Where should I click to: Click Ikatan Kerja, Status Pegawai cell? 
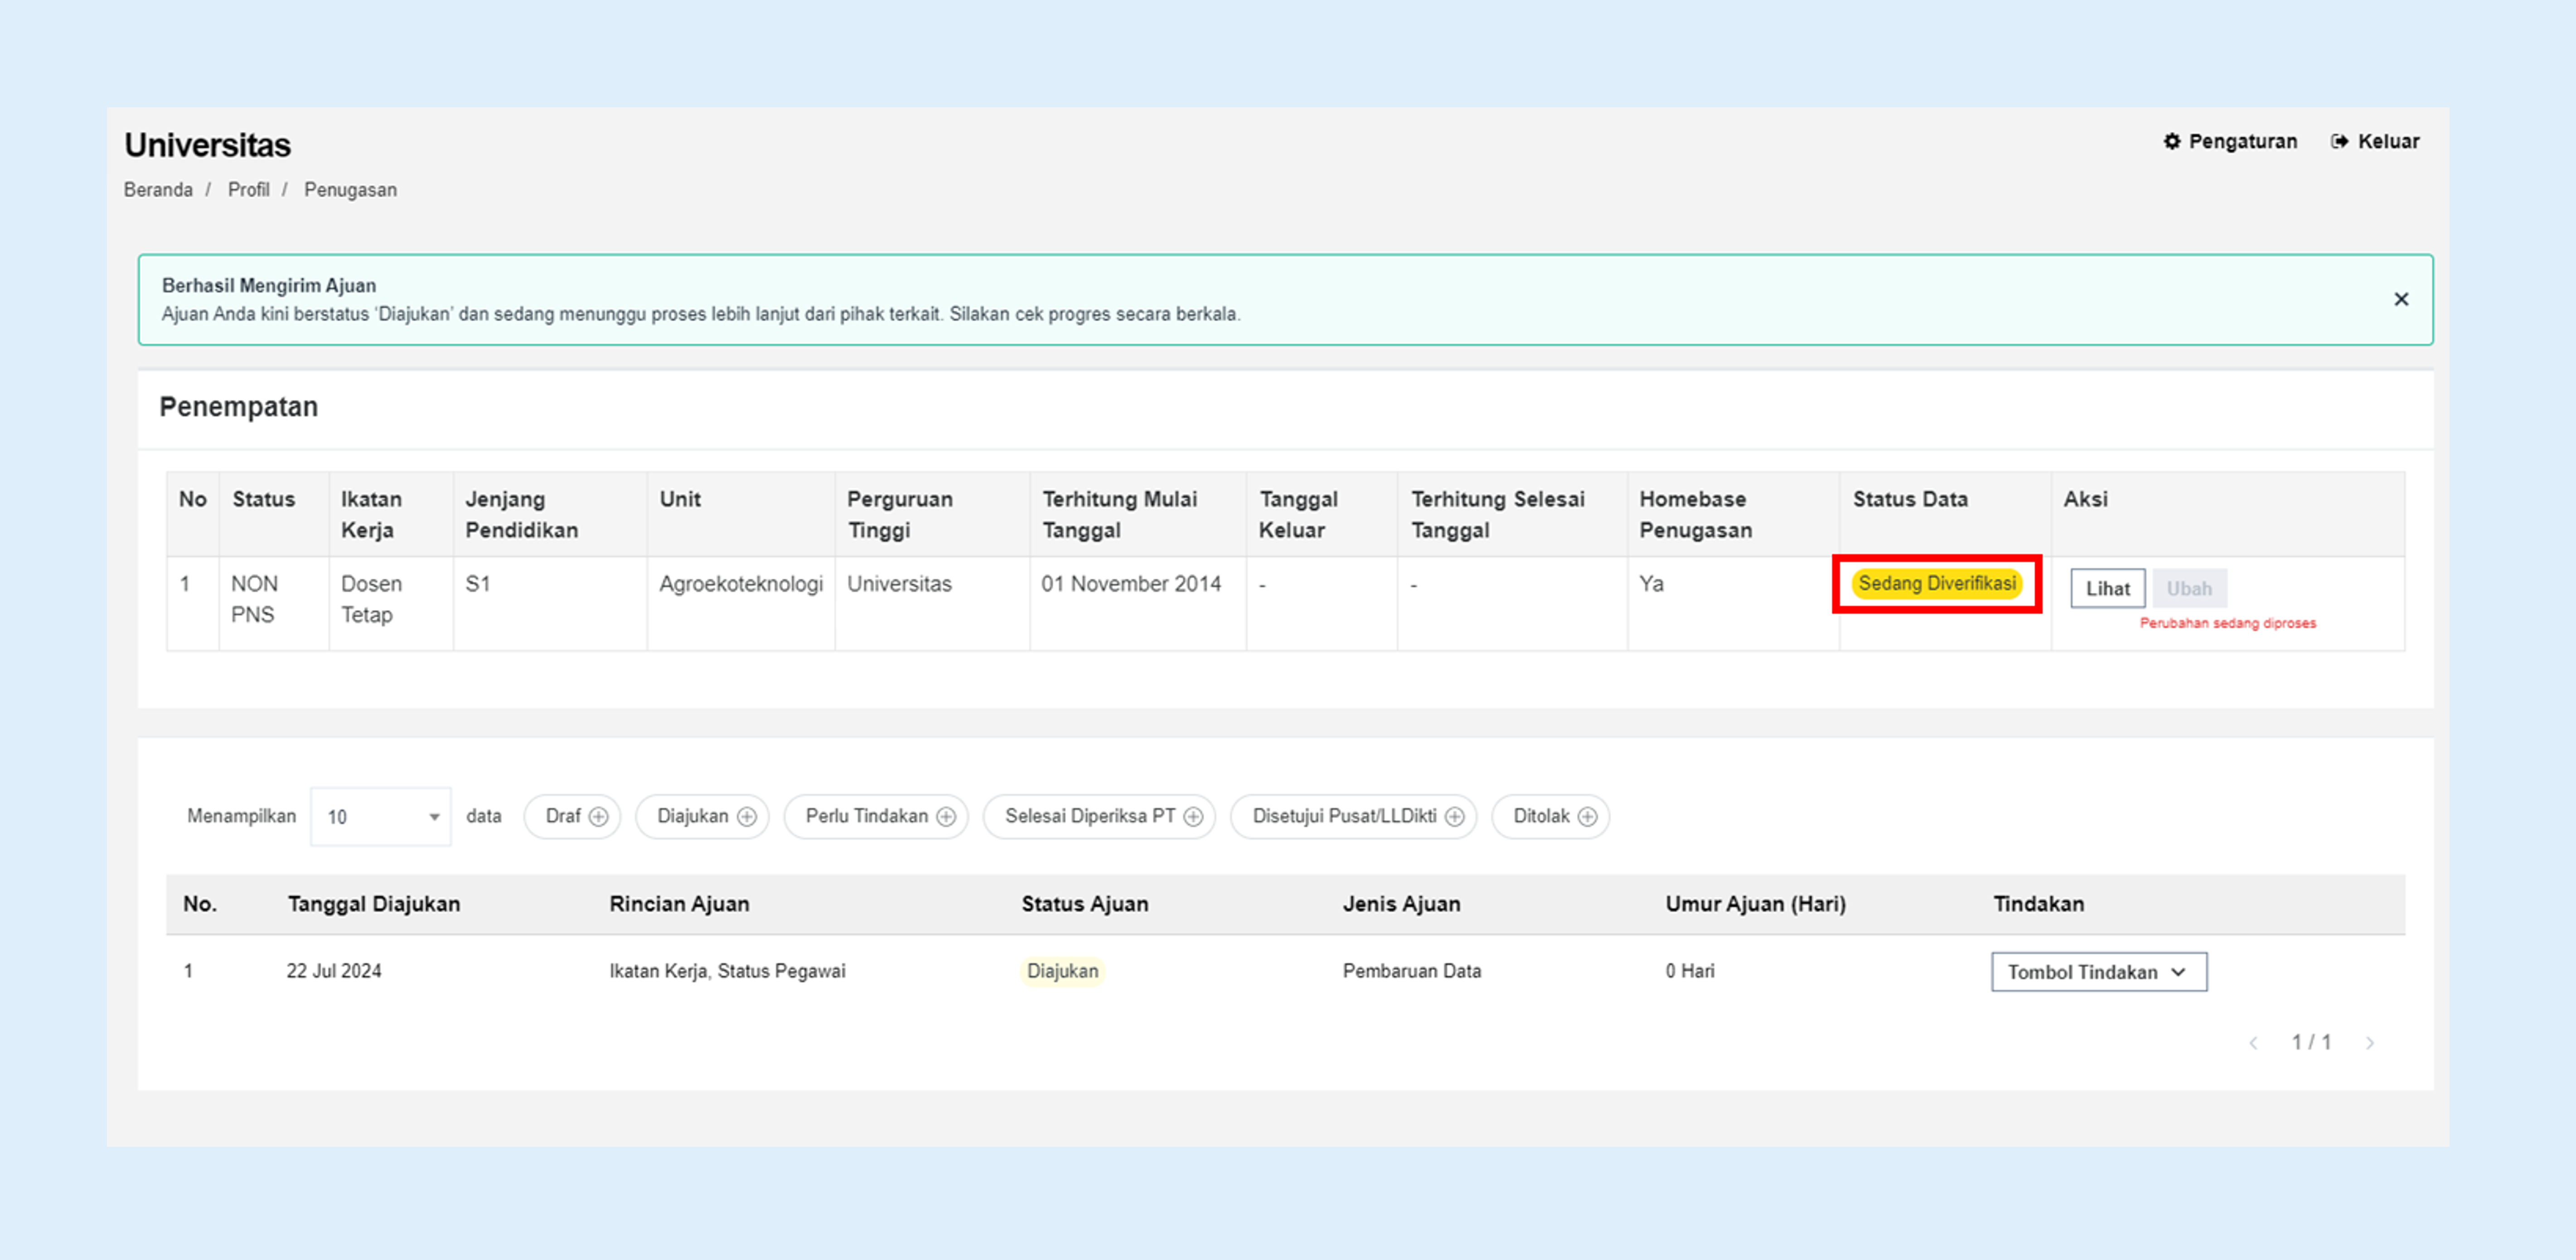pyautogui.click(x=727, y=971)
